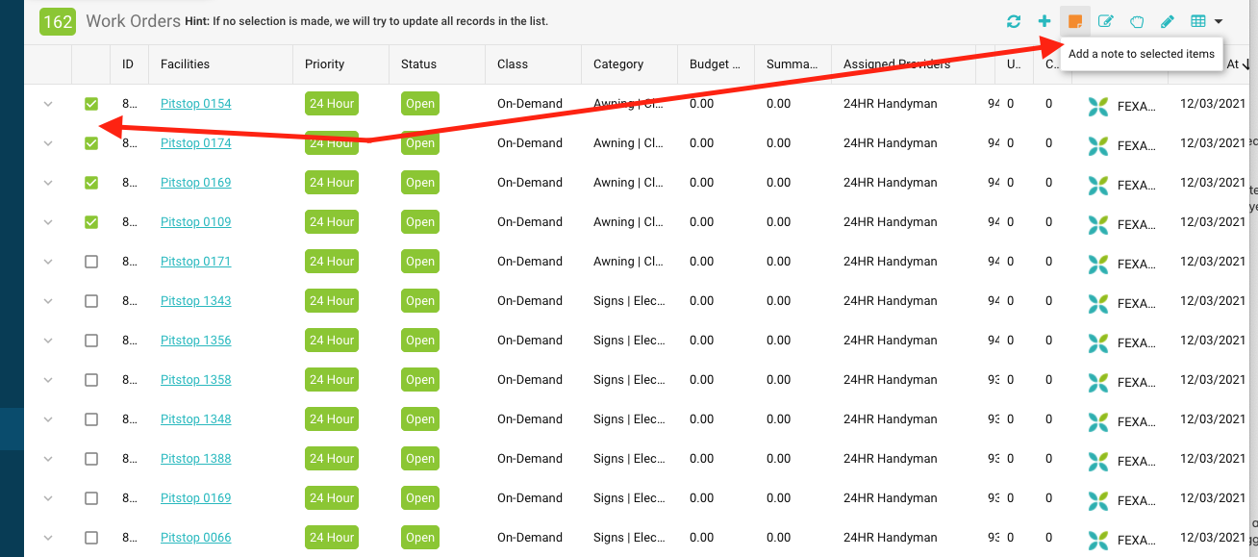Viewport: 1258px width, 557px height.
Task: Expand the first Pitstop 0154 row details
Action: pos(47,103)
